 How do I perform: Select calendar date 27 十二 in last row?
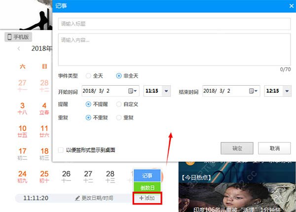click(88, 177)
